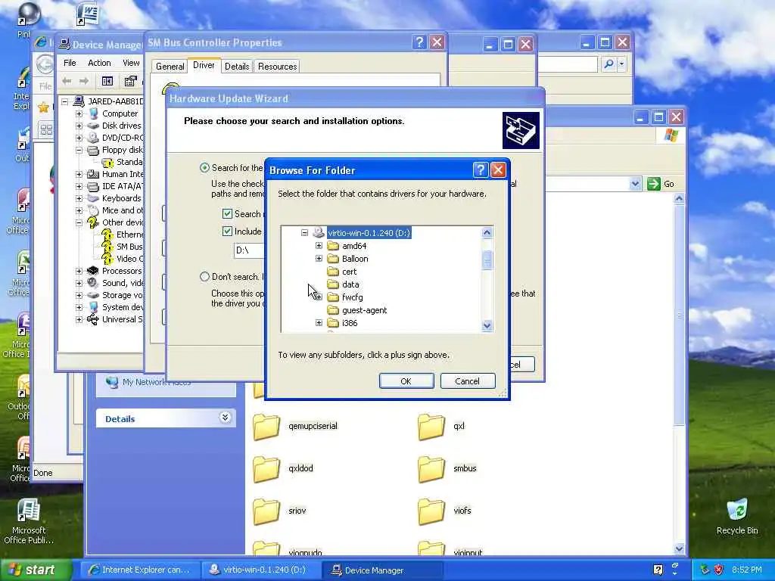This screenshot has height=581, width=775.
Task: Click the green Go arrow in Explorer
Action: tap(653, 184)
